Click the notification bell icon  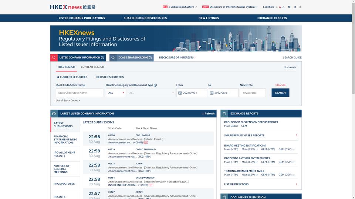pos(300,7)
